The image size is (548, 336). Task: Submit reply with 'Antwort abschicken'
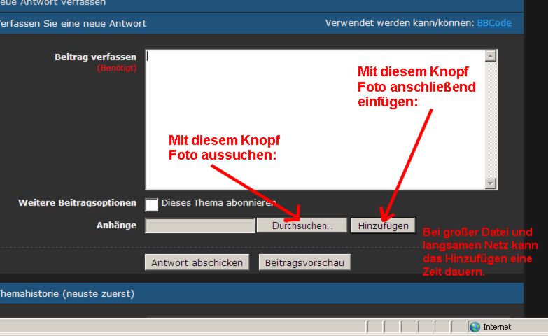click(197, 262)
